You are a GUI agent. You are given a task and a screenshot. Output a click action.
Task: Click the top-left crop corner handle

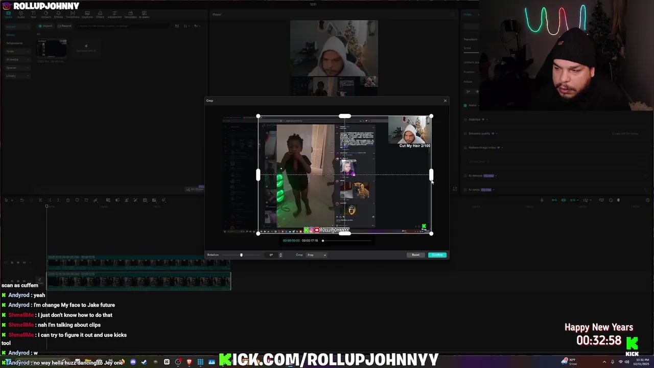(258, 117)
